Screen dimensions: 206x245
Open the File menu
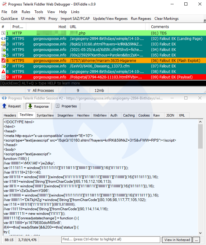[x=4, y=12]
